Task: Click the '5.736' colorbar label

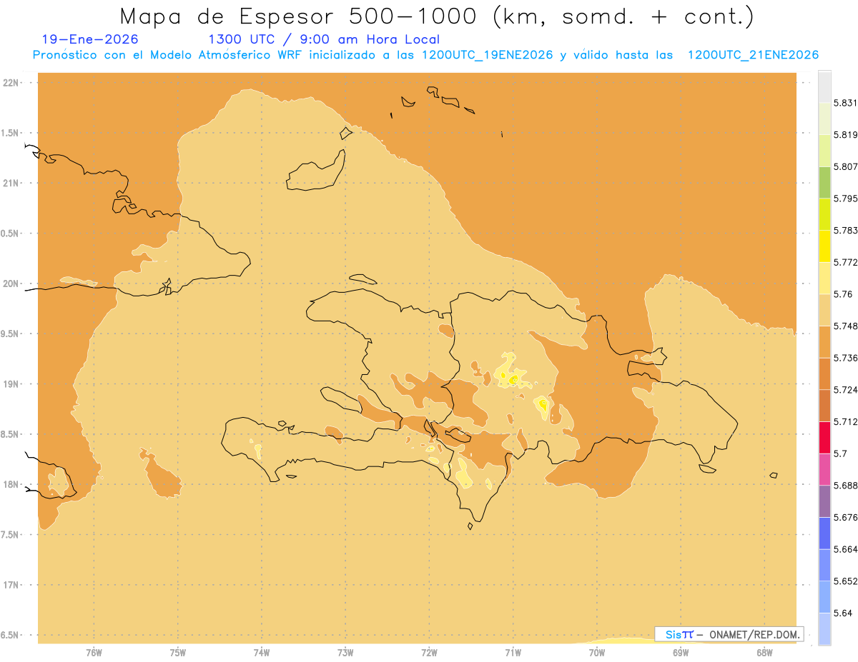Action: coord(845,358)
